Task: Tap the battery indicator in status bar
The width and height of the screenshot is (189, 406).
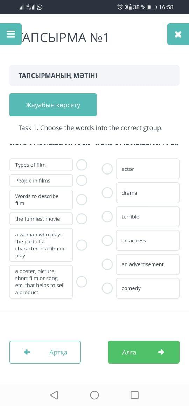Action: (152, 7)
